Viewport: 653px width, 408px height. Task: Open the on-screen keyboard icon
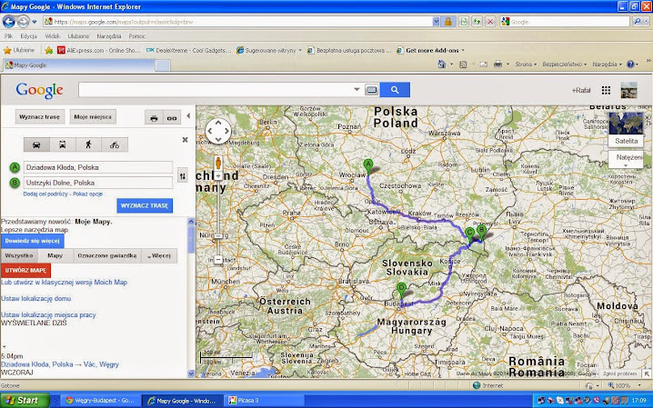(x=371, y=89)
